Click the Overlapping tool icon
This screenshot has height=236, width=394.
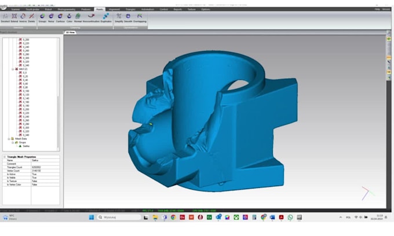point(140,16)
